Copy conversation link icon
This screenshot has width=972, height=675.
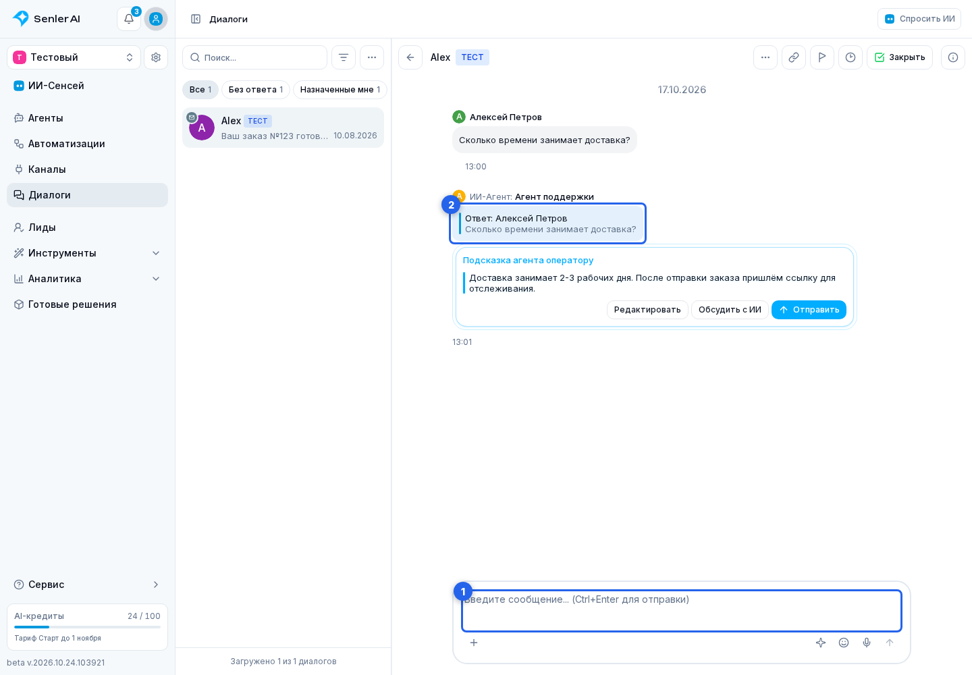tap(794, 57)
